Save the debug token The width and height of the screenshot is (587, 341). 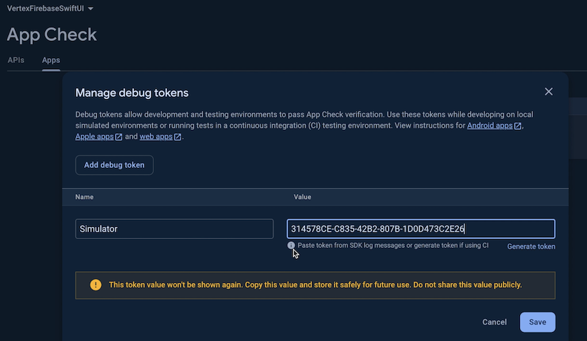tap(537, 323)
